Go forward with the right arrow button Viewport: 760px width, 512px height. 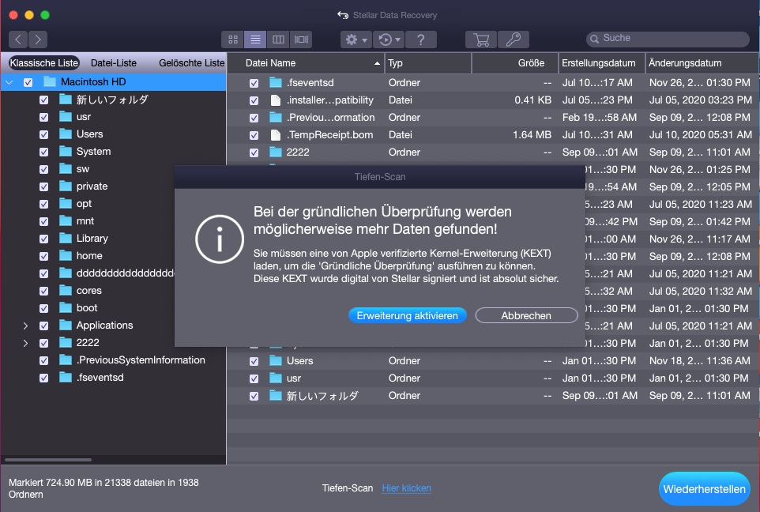click(x=38, y=40)
